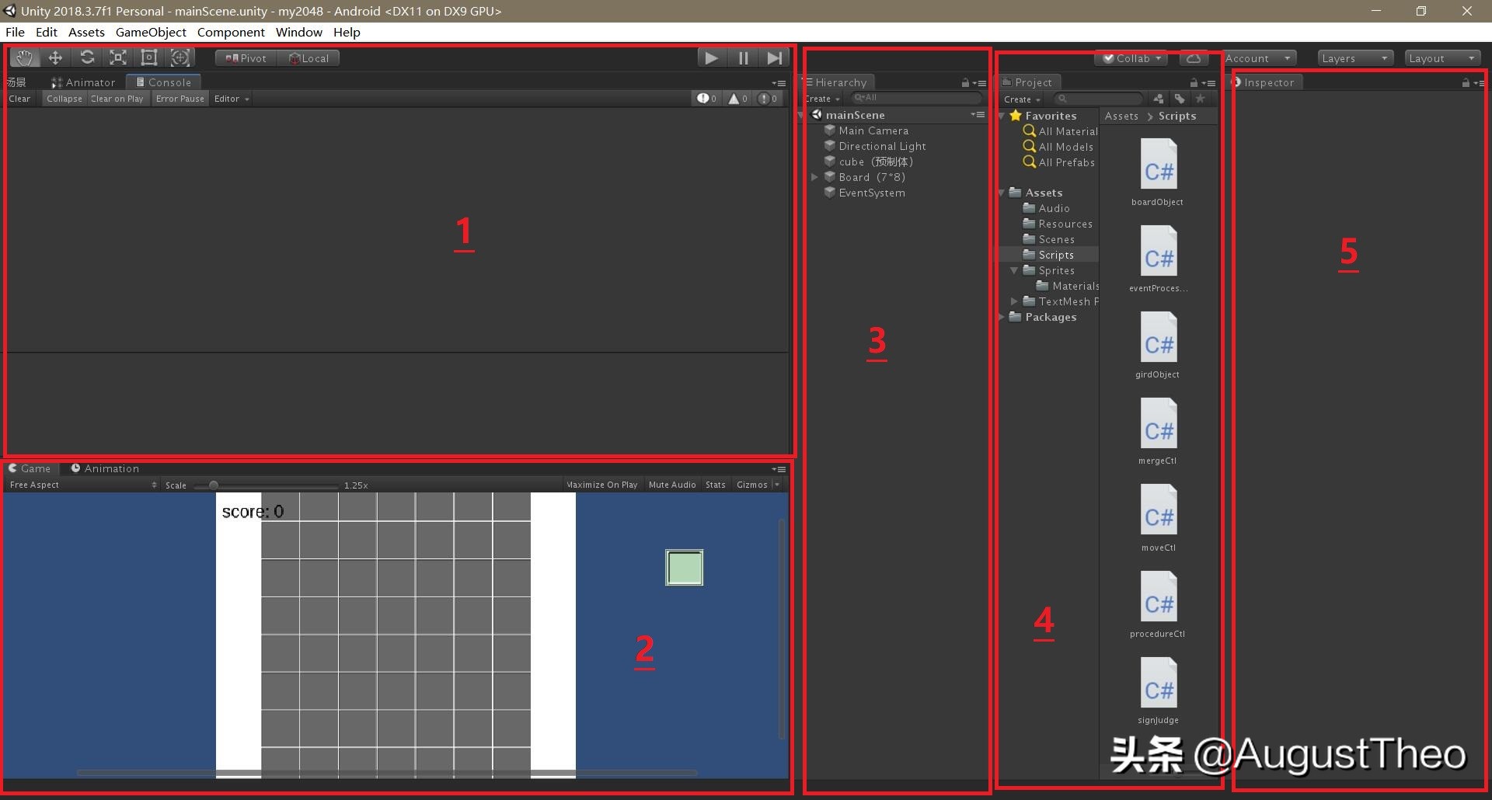Toggle Collapse in Console
Viewport: 1492px width, 800px height.
[x=64, y=99]
